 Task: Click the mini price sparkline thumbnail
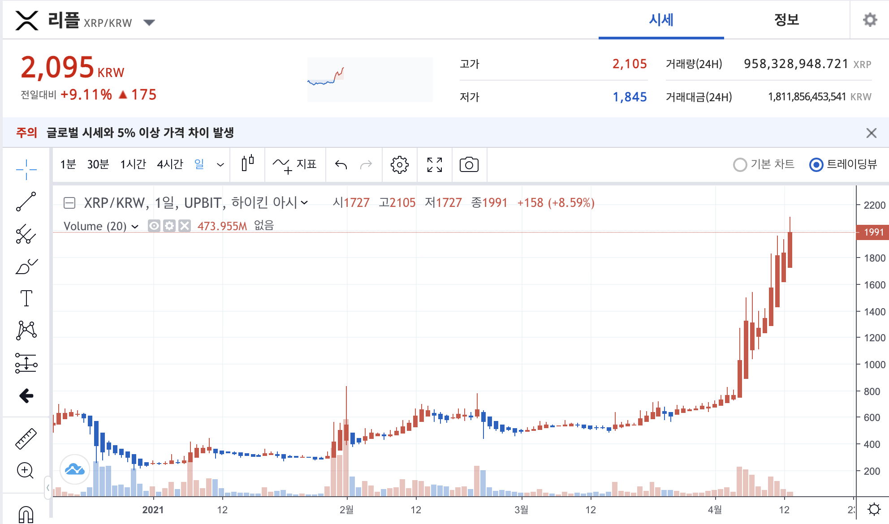370,79
